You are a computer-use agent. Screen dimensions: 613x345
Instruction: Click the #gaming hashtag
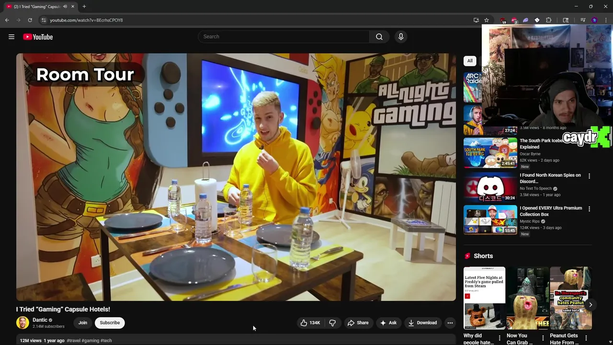91,341
